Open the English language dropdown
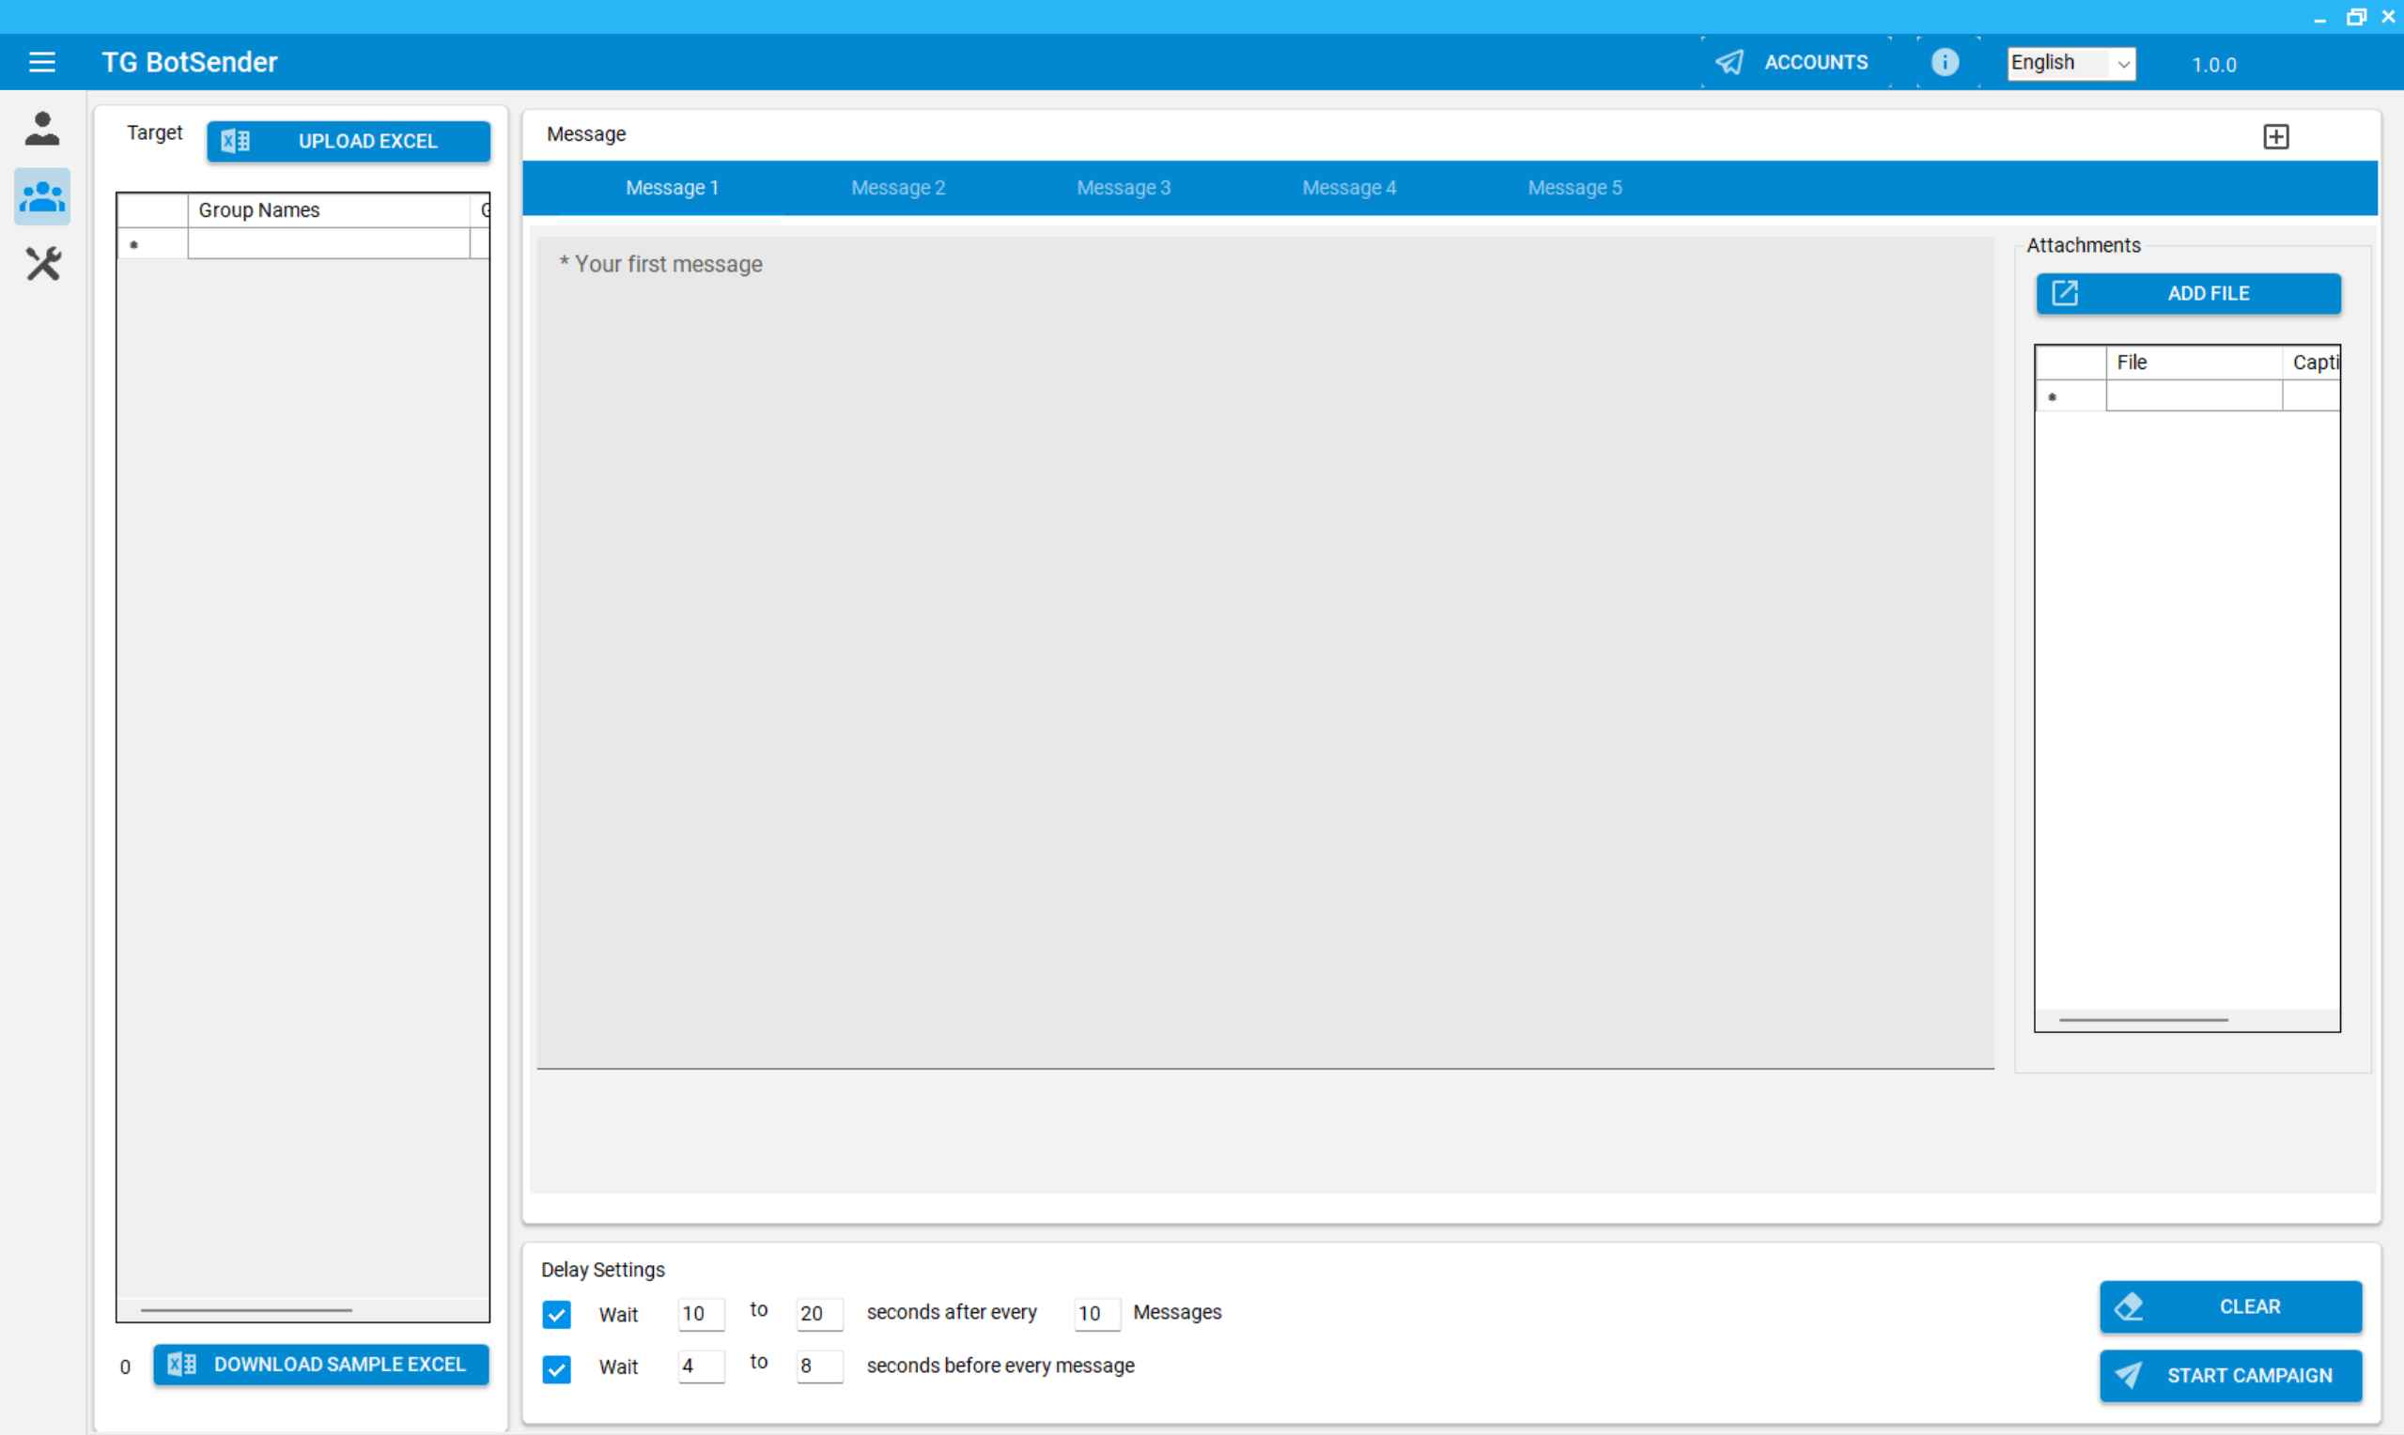2404x1435 pixels. [x=2070, y=63]
